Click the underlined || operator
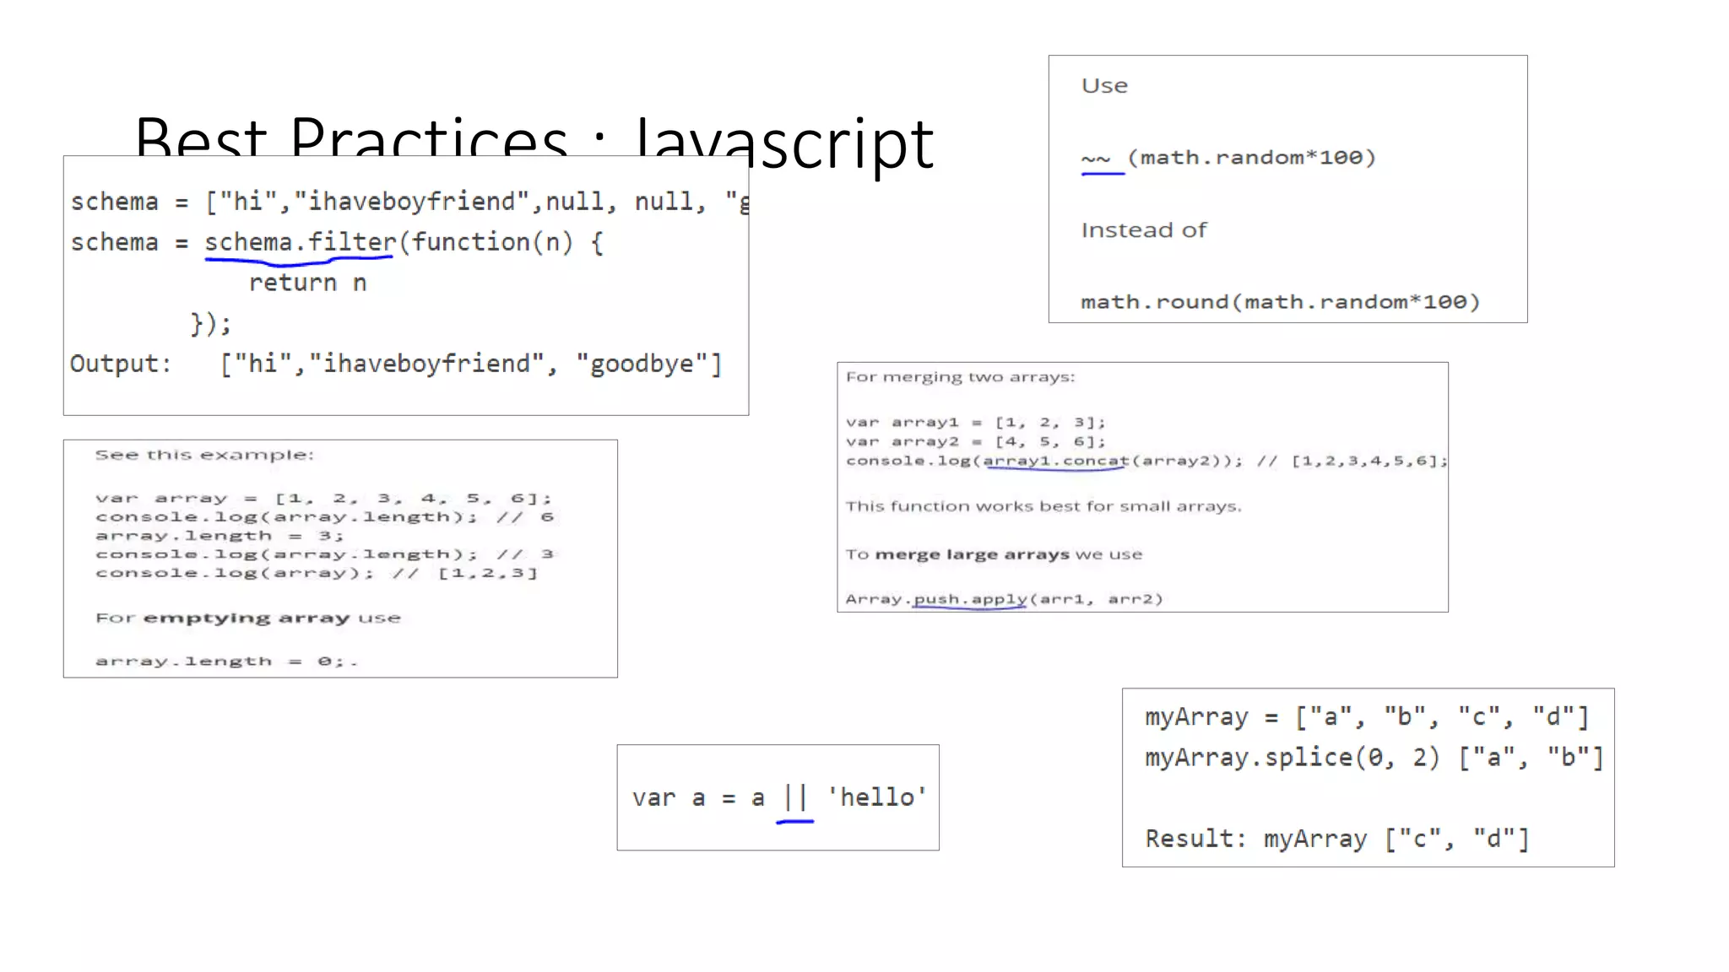 (x=794, y=797)
